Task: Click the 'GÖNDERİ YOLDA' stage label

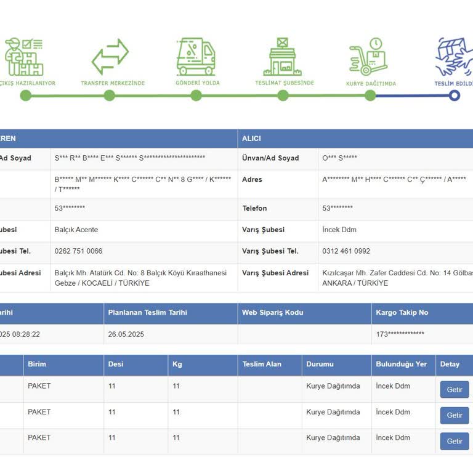Action: pos(198,83)
